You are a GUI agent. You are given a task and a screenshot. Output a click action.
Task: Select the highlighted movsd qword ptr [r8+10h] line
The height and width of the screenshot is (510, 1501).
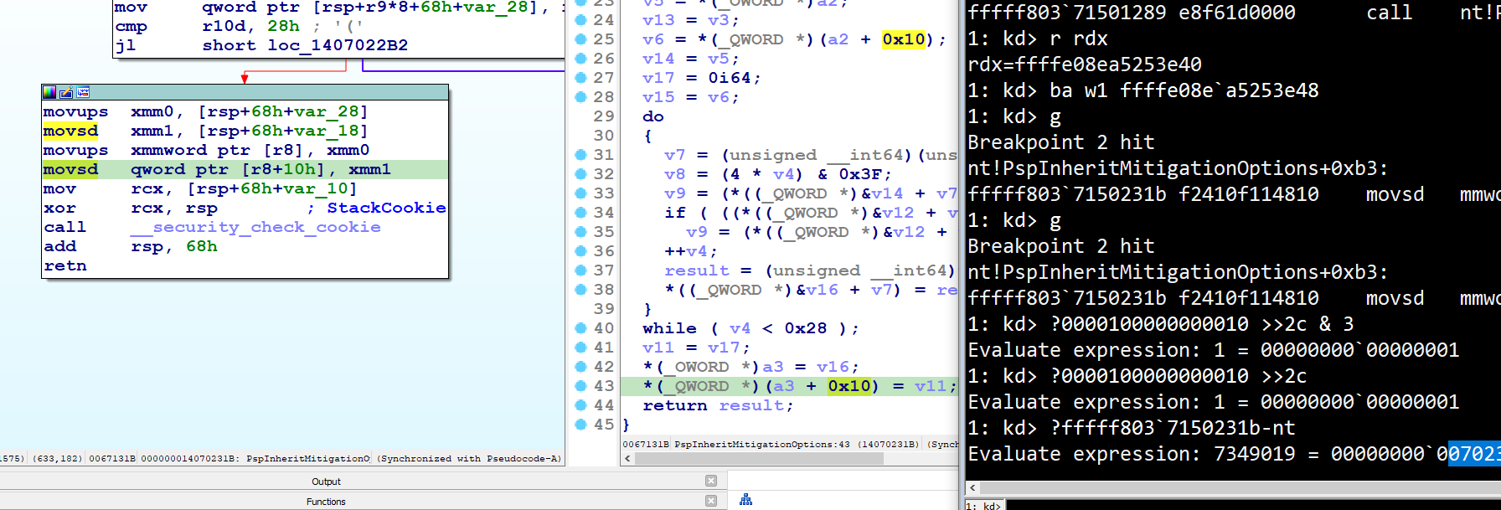tap(245, 169)
